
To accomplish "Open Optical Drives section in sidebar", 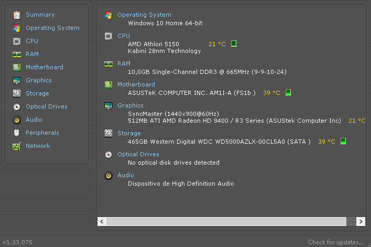I will click(x=47, y=106).
